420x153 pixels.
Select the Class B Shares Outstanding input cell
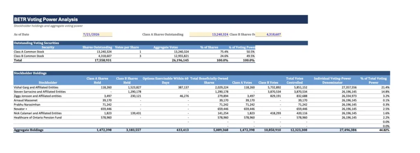pyautogui.click(x=268, y=34)
